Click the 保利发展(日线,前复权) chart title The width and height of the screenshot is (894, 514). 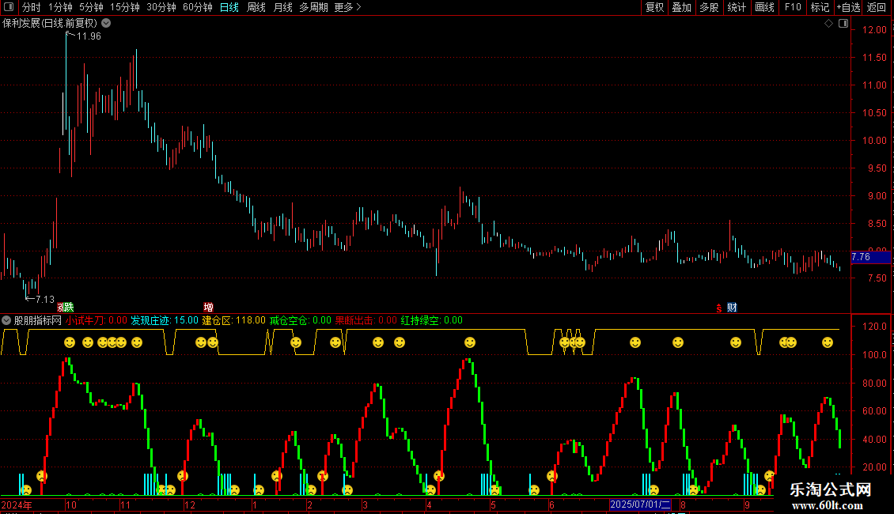click(x=50, y=24)
